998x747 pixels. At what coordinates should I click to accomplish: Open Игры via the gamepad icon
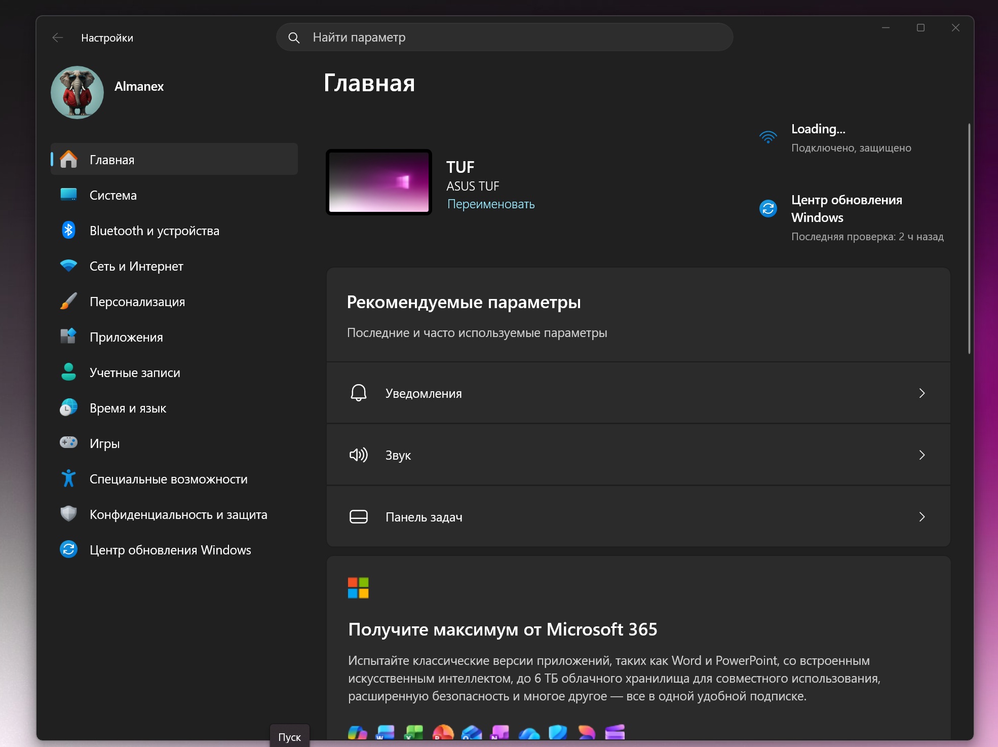(x=68, y=443)
